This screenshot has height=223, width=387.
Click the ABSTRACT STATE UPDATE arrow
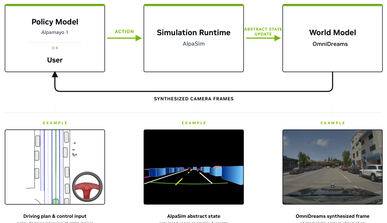263,38
